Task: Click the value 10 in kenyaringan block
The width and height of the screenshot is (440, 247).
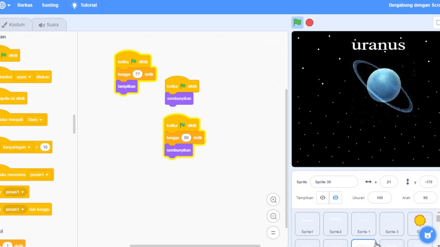Action: point(45,147)
